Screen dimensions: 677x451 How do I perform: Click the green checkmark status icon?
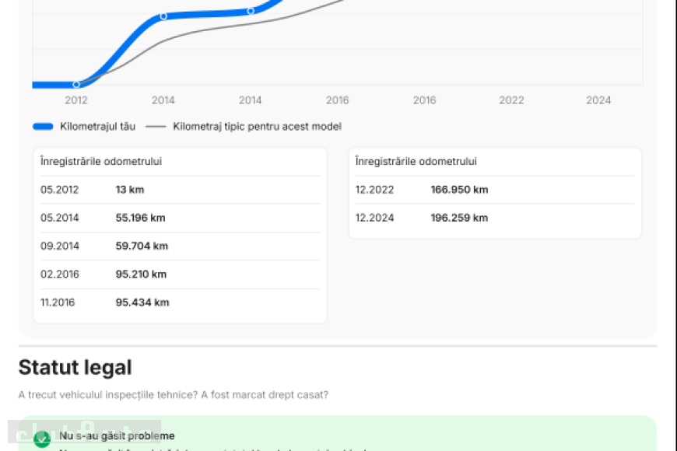click(42, 439)
